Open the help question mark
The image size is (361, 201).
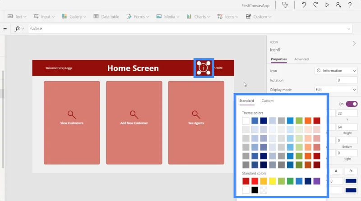coord(350,5)
